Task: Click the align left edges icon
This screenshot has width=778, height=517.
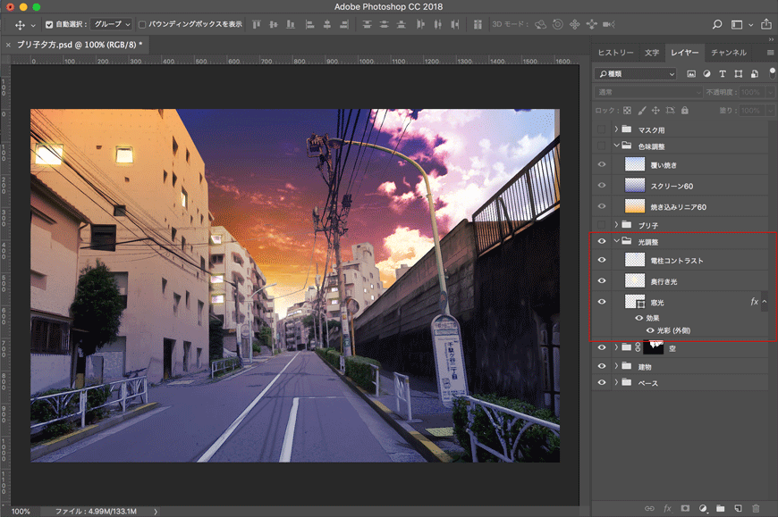Action: click(x=309, y=24)
